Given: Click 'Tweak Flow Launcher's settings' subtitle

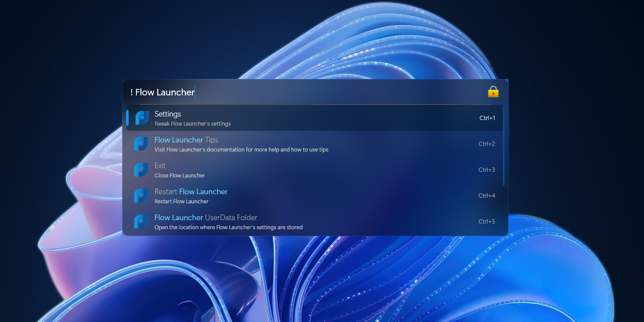Looking at the screenshot, I should click(193, 124).
